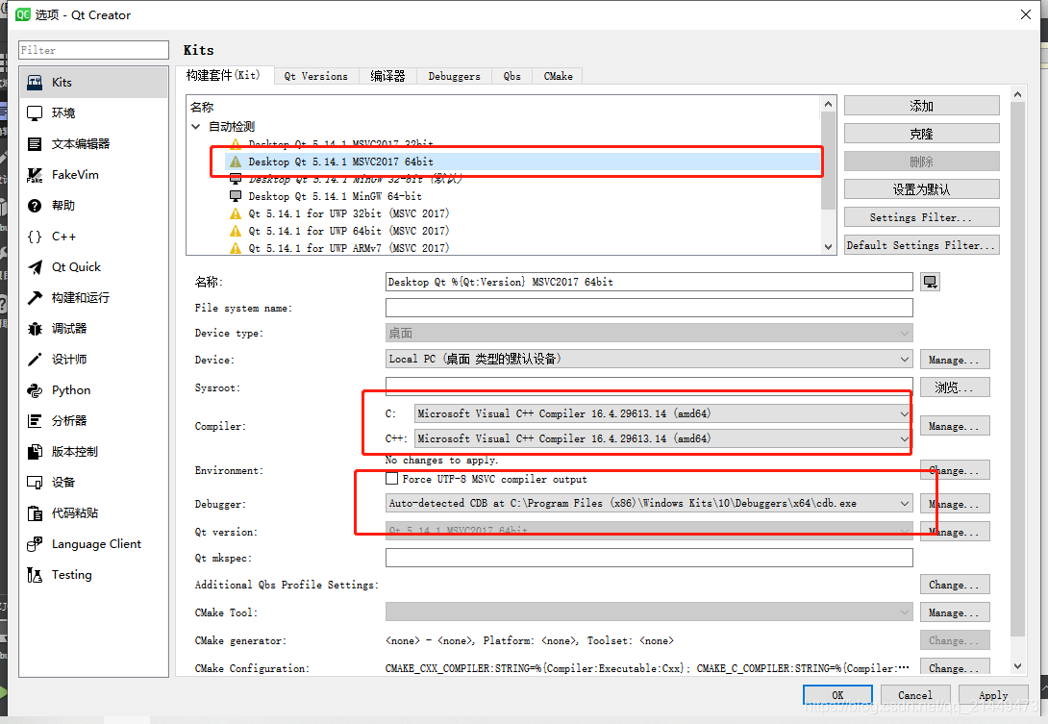Click the 设置为默认 button
Image resolution: width=1048 pixels, height=724 pixels.
tap(922, 189)
